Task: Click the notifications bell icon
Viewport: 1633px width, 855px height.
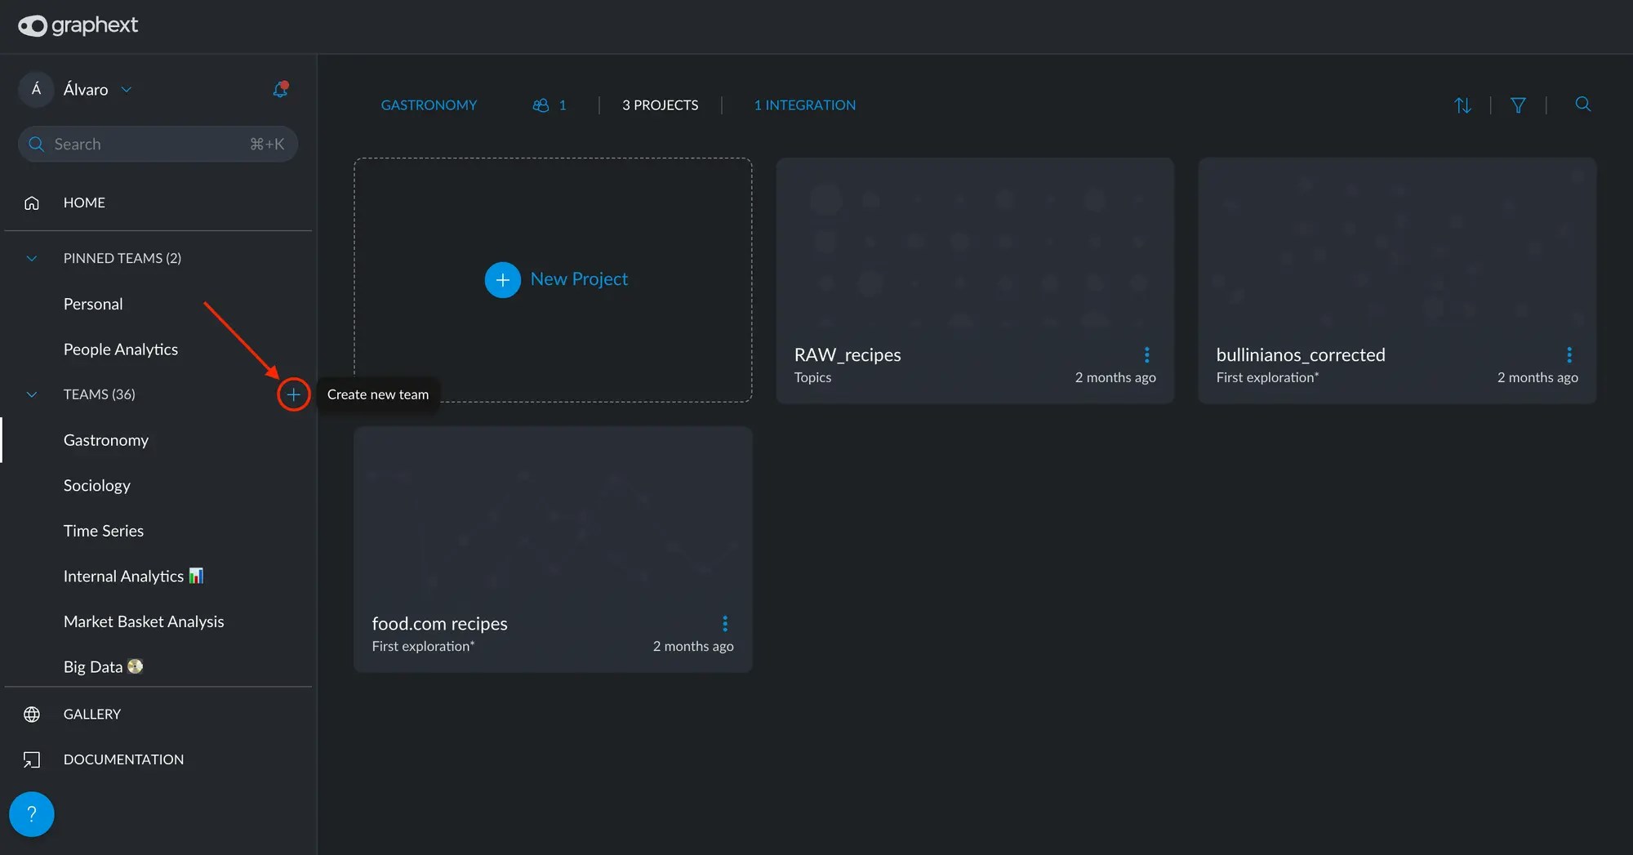Action: point(279,89)
